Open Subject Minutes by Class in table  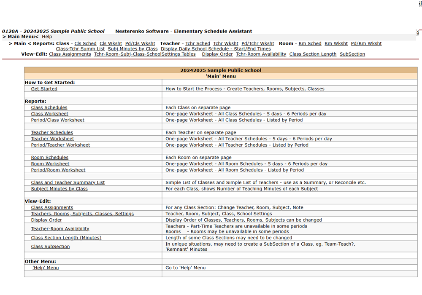pyautogui.click(x=59, y=189)
